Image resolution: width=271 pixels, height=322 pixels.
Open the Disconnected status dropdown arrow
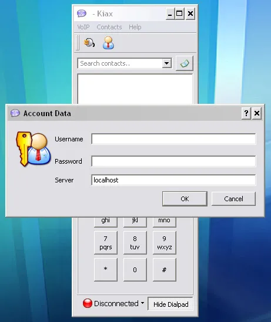coord(142,303)
